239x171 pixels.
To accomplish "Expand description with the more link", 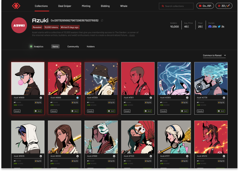I will pyautogui.click(x=132, y=35).
